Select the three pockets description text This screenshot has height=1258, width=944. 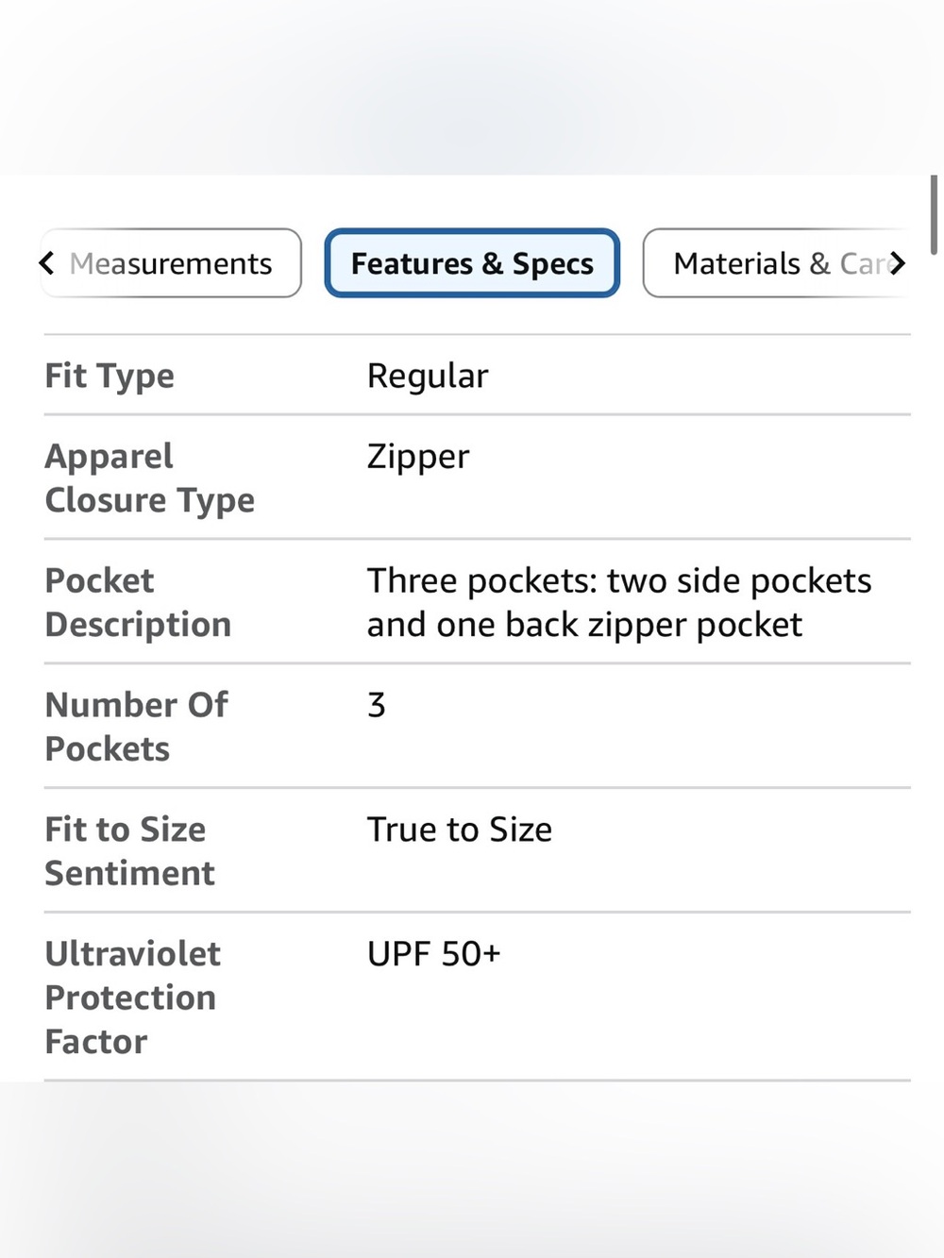point(619,602)
